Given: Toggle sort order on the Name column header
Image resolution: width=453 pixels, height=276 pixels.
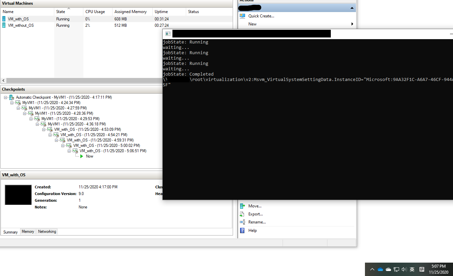Looking at the screenshot, I should pyautogui.click(x=7, y=11).
